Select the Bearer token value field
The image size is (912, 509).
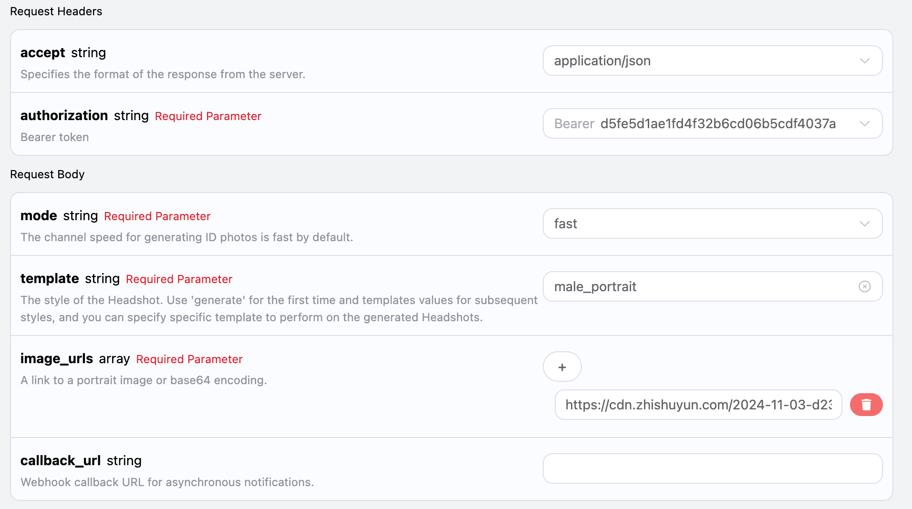click(x=718, y=123)
